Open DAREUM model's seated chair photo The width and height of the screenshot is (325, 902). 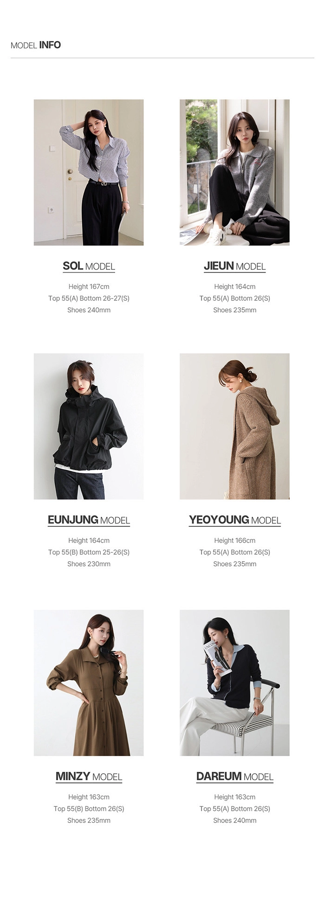pyautogui.click(x=234, y=683)
